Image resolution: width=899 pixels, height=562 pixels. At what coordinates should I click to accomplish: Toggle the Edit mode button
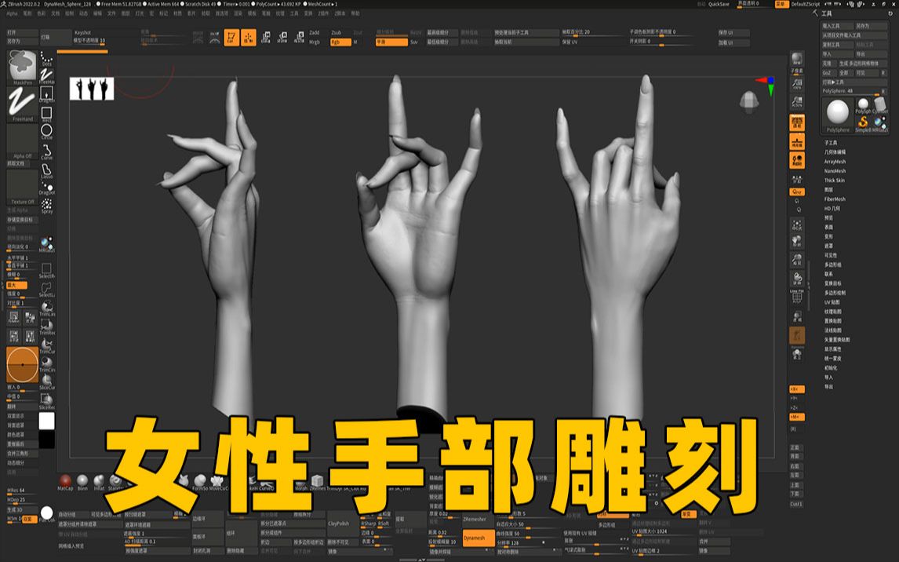(x=231, y=37)
